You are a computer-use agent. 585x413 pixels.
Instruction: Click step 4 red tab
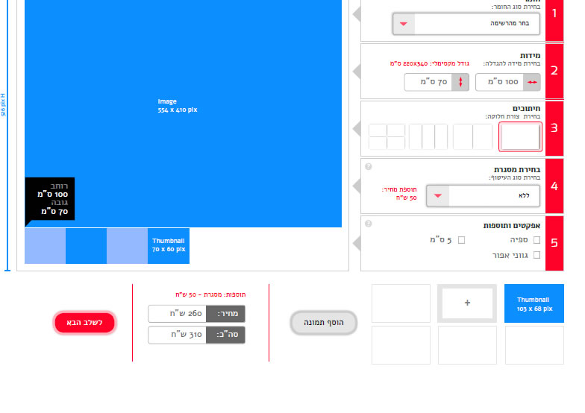pyautogui.click(x=554, y=186)
